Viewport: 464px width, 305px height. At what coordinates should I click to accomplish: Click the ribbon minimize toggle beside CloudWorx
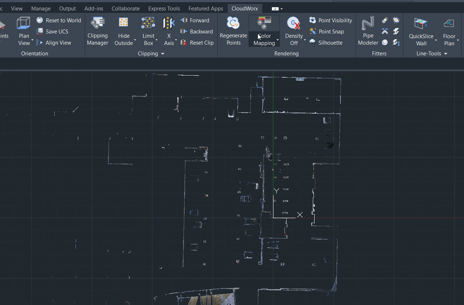click(275, 9)
